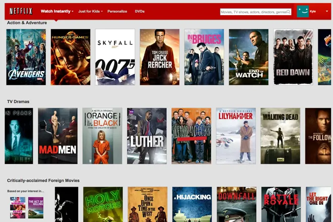Select the Mad Men poster
The image size is (333, 222).
pos(58,136)
